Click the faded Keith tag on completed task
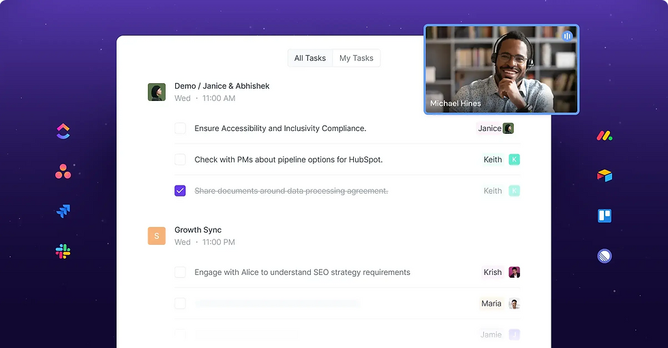 [x=493, y=190]
